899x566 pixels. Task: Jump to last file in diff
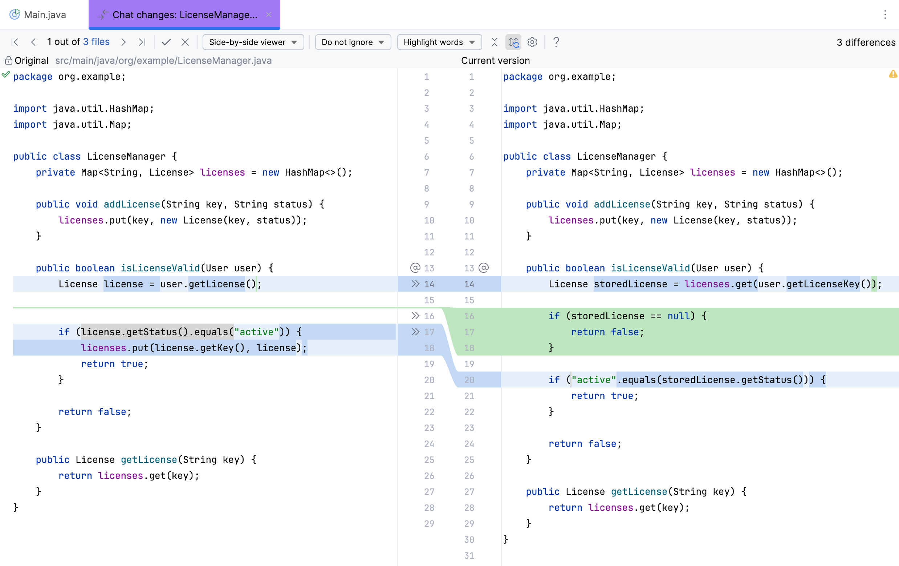click(x=142, y=42)
